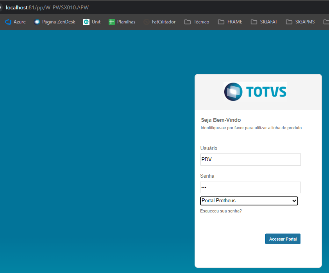Focus the Senha password field
Image resolution: width=329 pixels, height=273 pixels.
point(250,187)
